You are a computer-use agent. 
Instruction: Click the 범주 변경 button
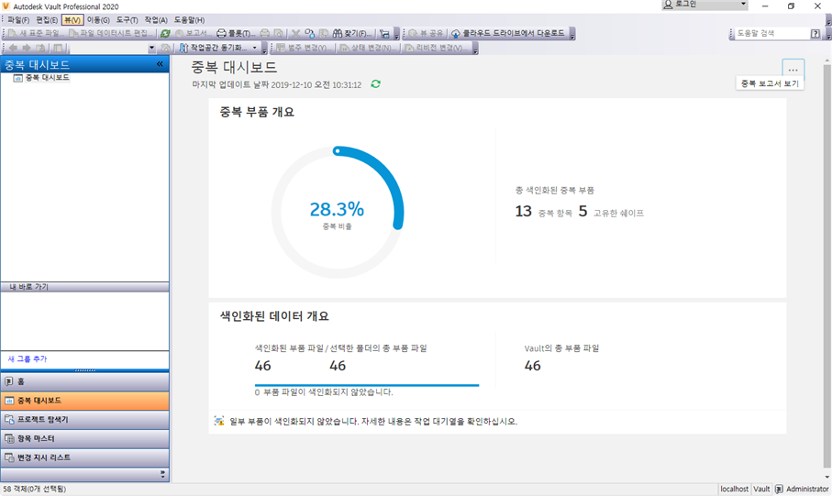[305, 49]
